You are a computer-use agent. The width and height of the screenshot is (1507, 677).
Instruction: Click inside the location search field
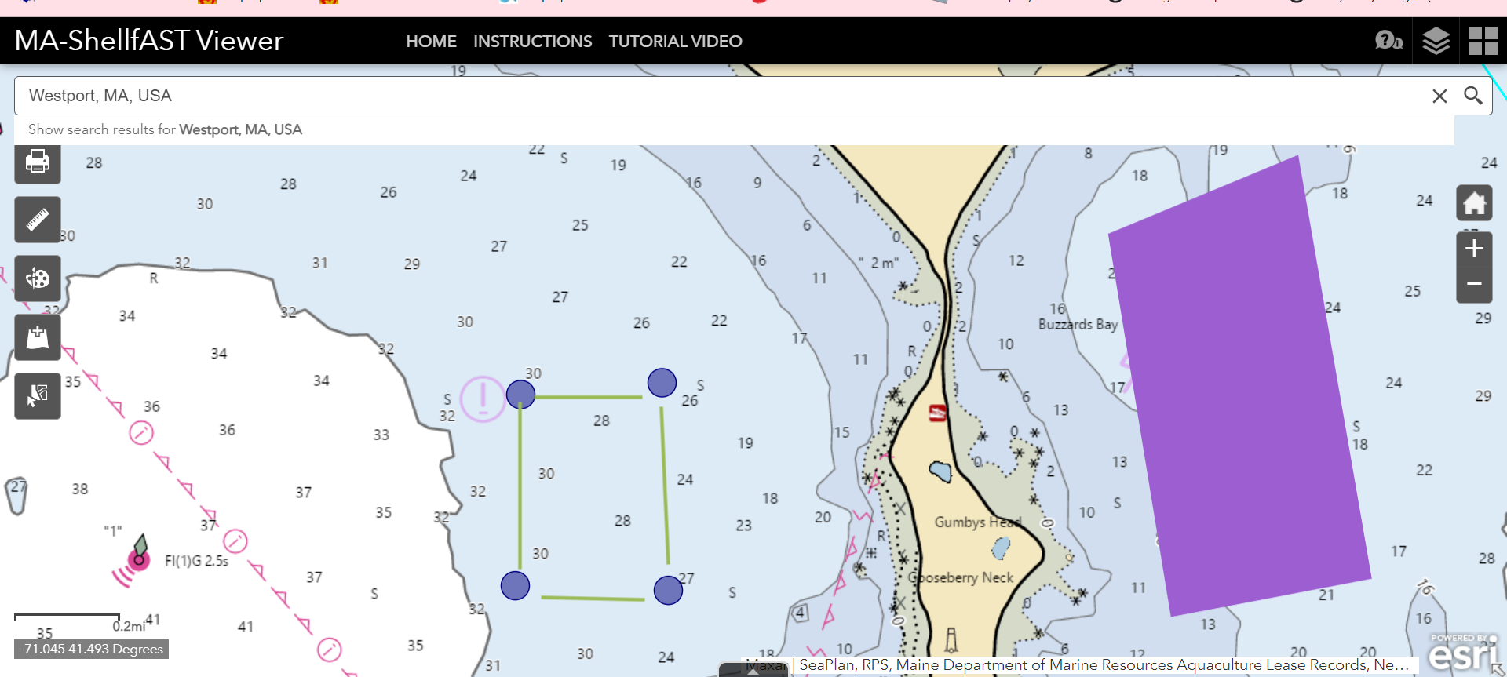tap(706, 96)
